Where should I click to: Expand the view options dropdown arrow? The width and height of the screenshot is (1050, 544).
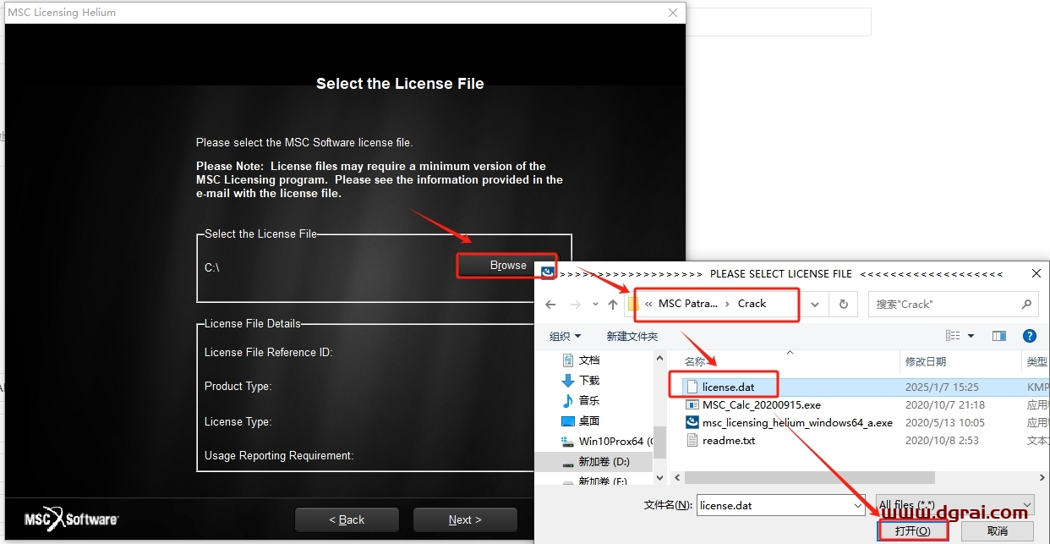971,336
